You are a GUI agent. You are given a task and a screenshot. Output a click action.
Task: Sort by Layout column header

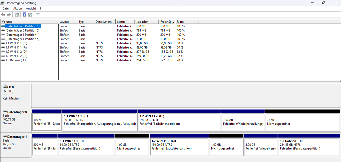coord(67,22)
